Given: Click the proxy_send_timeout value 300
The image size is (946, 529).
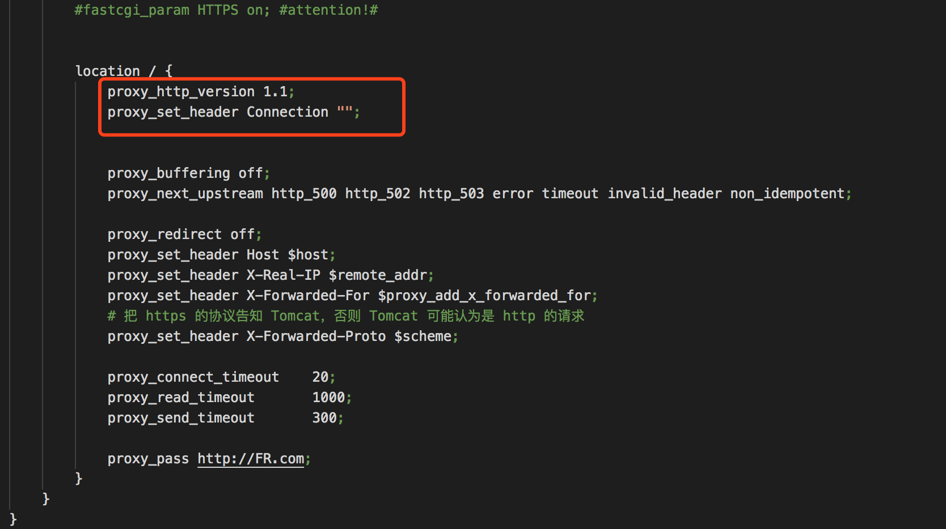Looking at the screenshot, I should pos(324,418).
